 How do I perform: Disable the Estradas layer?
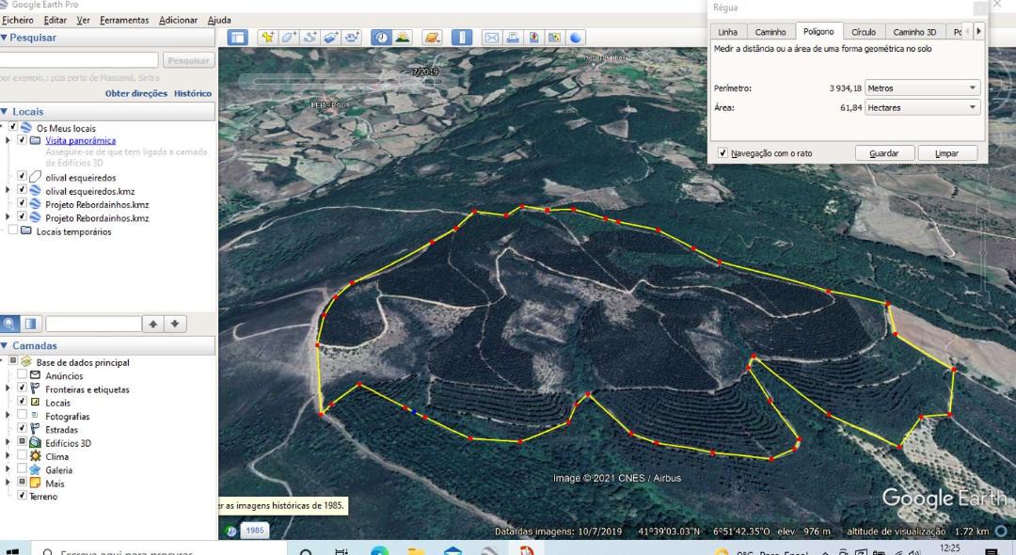22,429
